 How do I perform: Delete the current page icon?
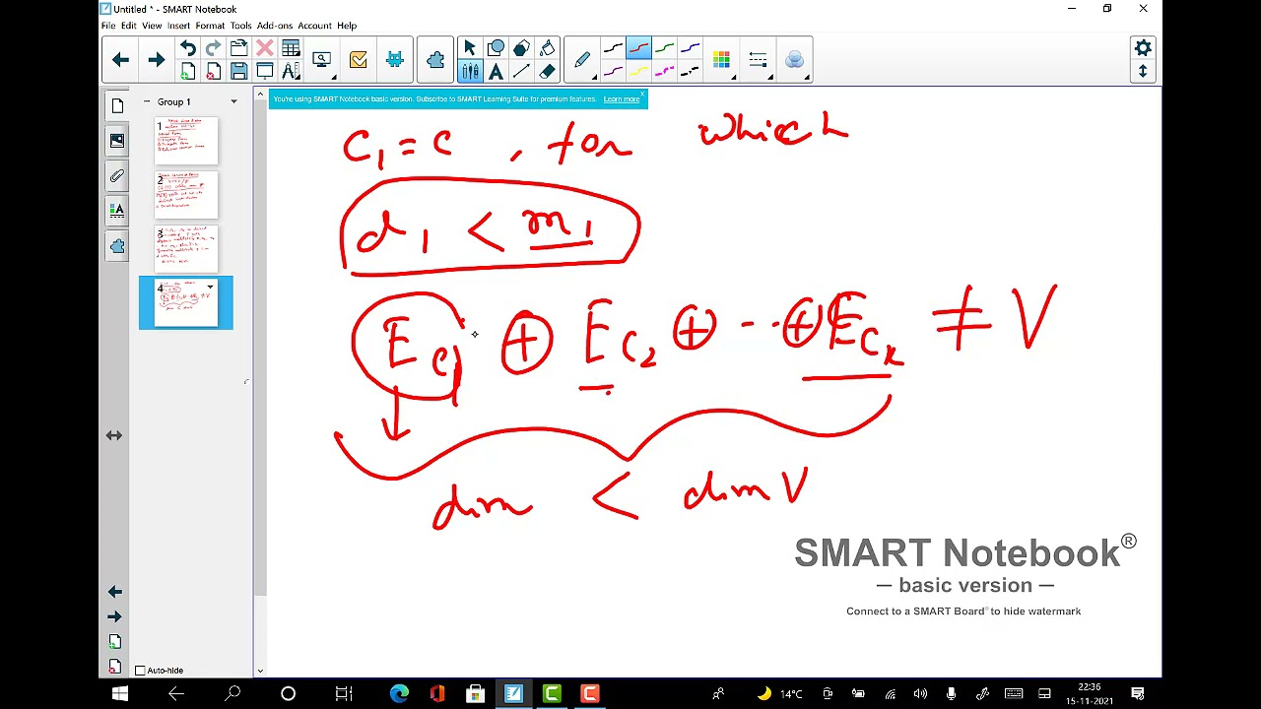tap(213, 71)
